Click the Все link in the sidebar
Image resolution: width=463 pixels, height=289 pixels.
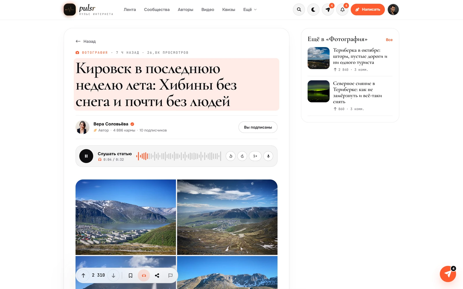389,40
